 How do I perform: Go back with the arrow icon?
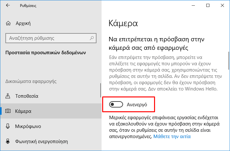coord(8,5)
